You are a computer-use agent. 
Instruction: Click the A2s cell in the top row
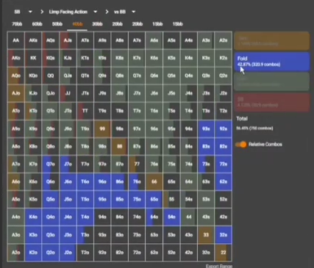[x=223, y=40]
